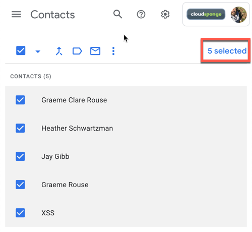The width and height of the screenshot is (252, 232).
Task: Open the Jay Gibb contact name
Action: pyautogui.click(x=55, y=157)
